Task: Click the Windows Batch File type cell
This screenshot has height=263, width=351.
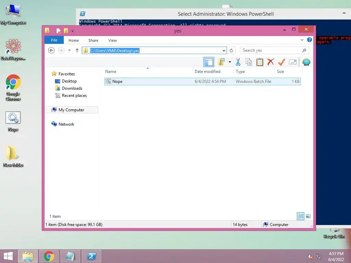Action: [x=253, y=82]
